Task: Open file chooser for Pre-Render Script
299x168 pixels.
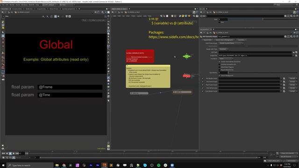Action: pyautogui.click(x=284, y=78)
